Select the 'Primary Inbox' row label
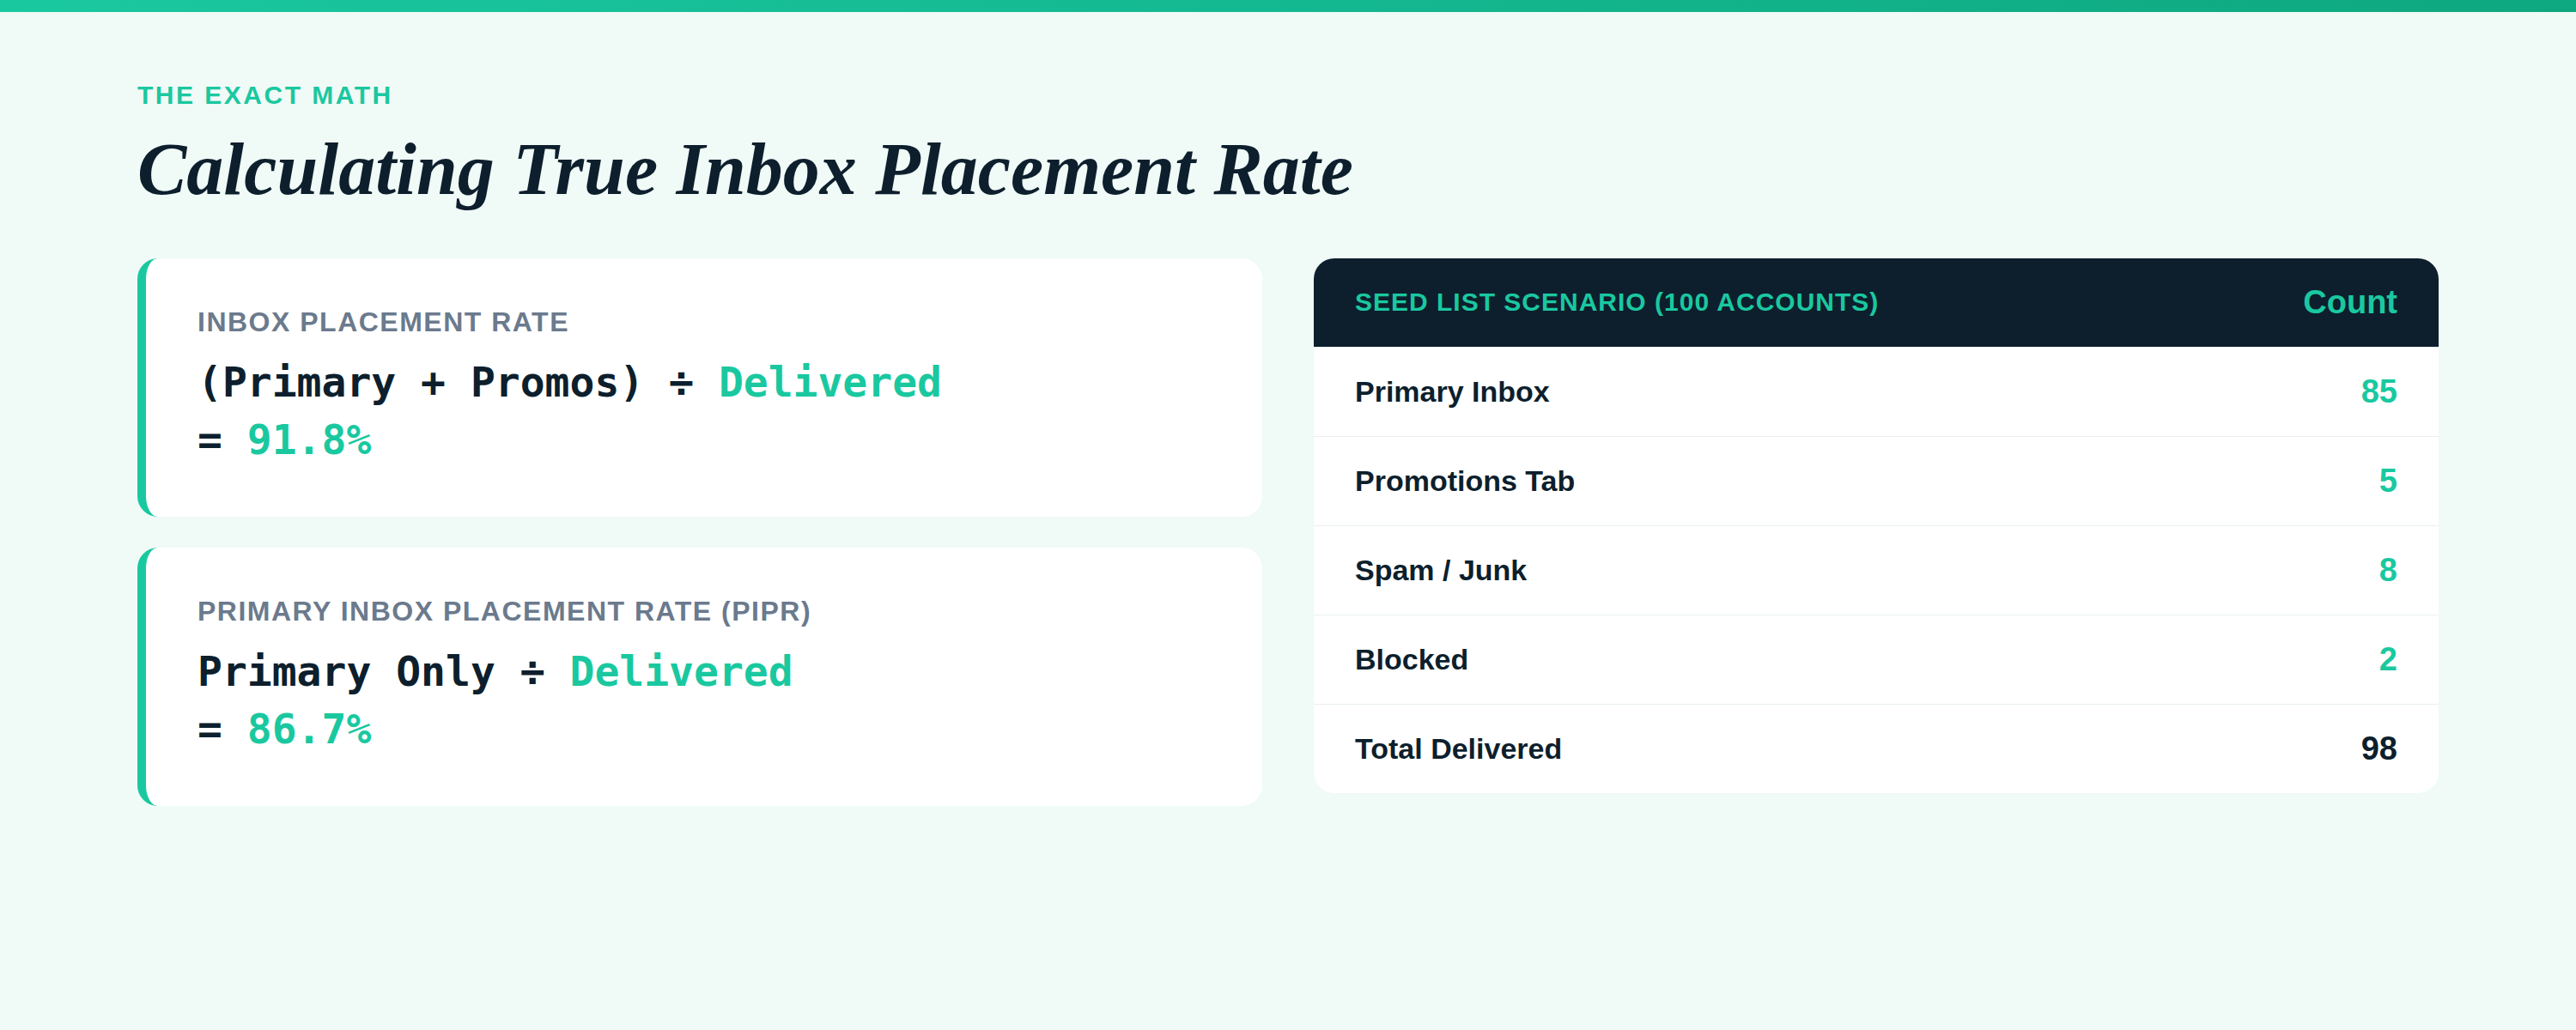2576x1030 pixels. (1451, 392)
